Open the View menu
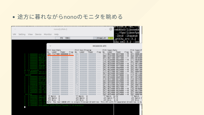Image resolution: width=204 pixels, height=115 pixels. point(30,34)
